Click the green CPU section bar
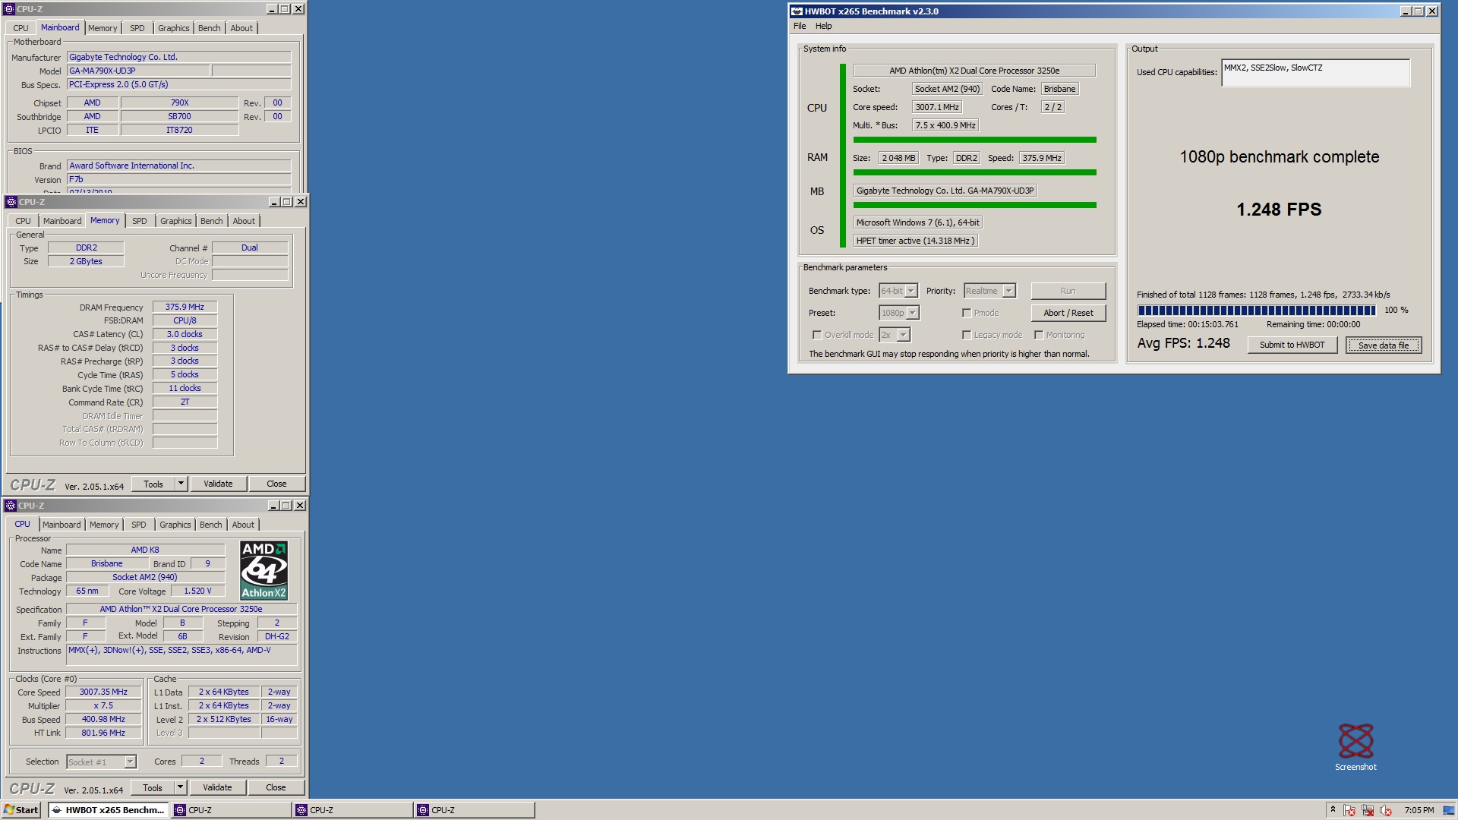The width and height of the screenshot is (1458, 820). [x=974, y=140]
